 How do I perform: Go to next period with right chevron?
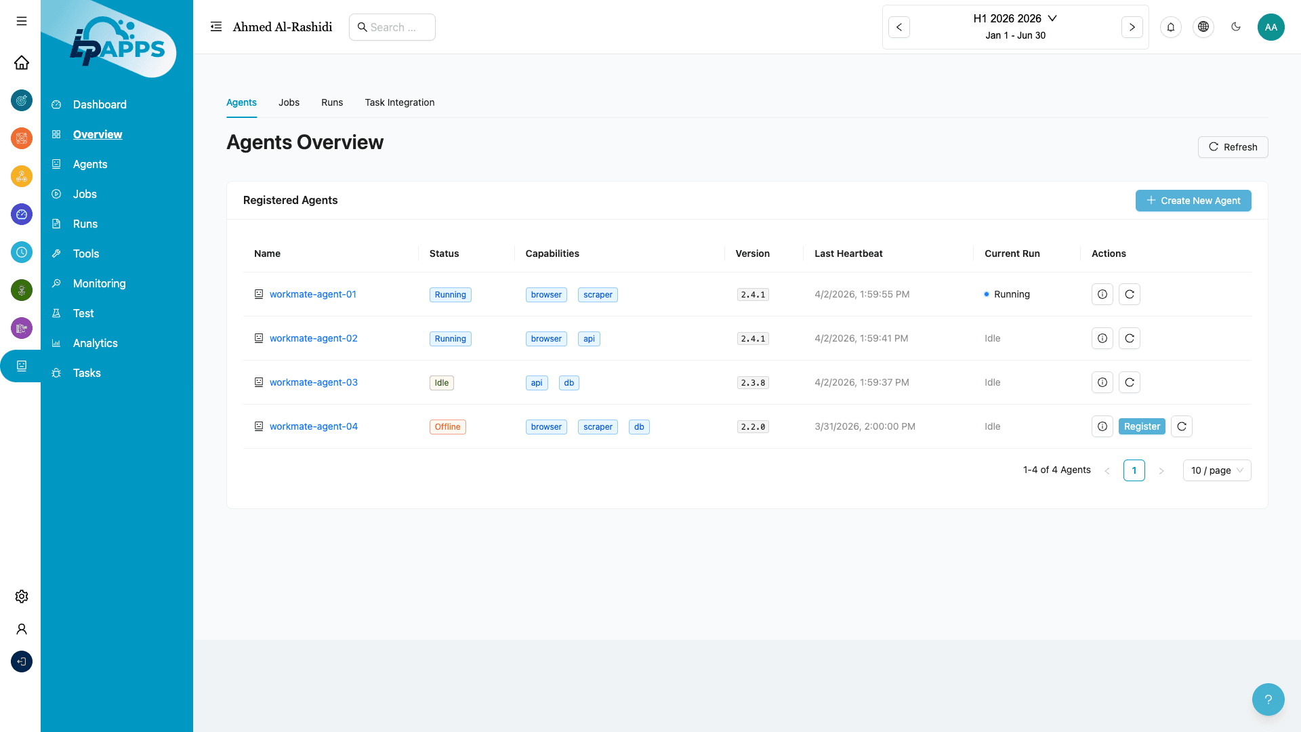[1132, 27]
